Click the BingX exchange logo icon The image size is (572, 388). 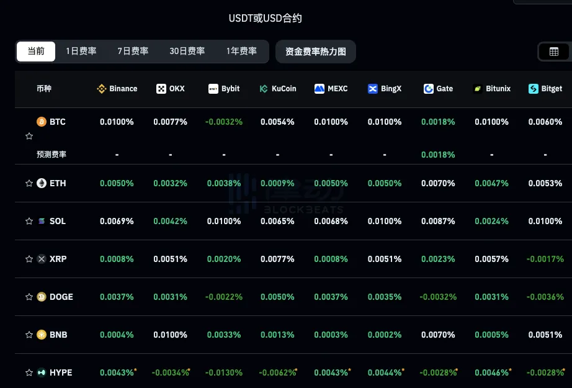[x=372, y=89]
